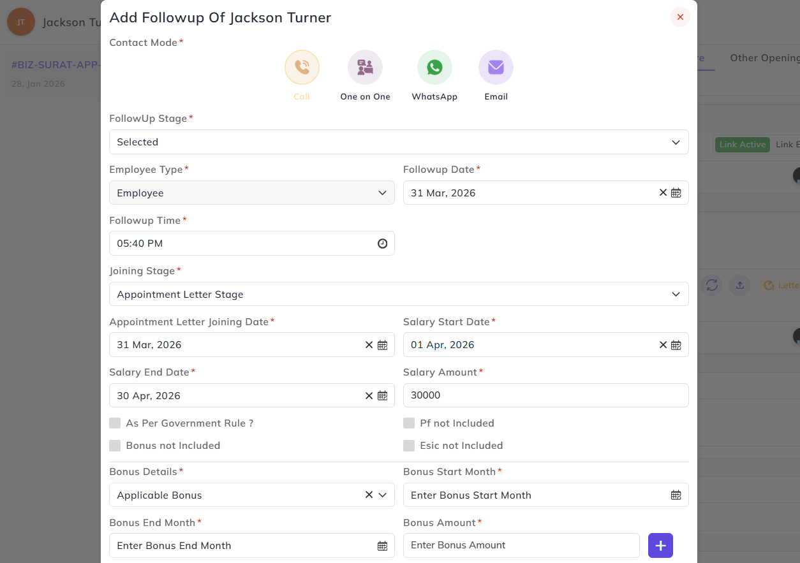Viewport: 800px width, 563px height.
Task: Clear the Applicable Bonus selection
Action: click(369, 495)
